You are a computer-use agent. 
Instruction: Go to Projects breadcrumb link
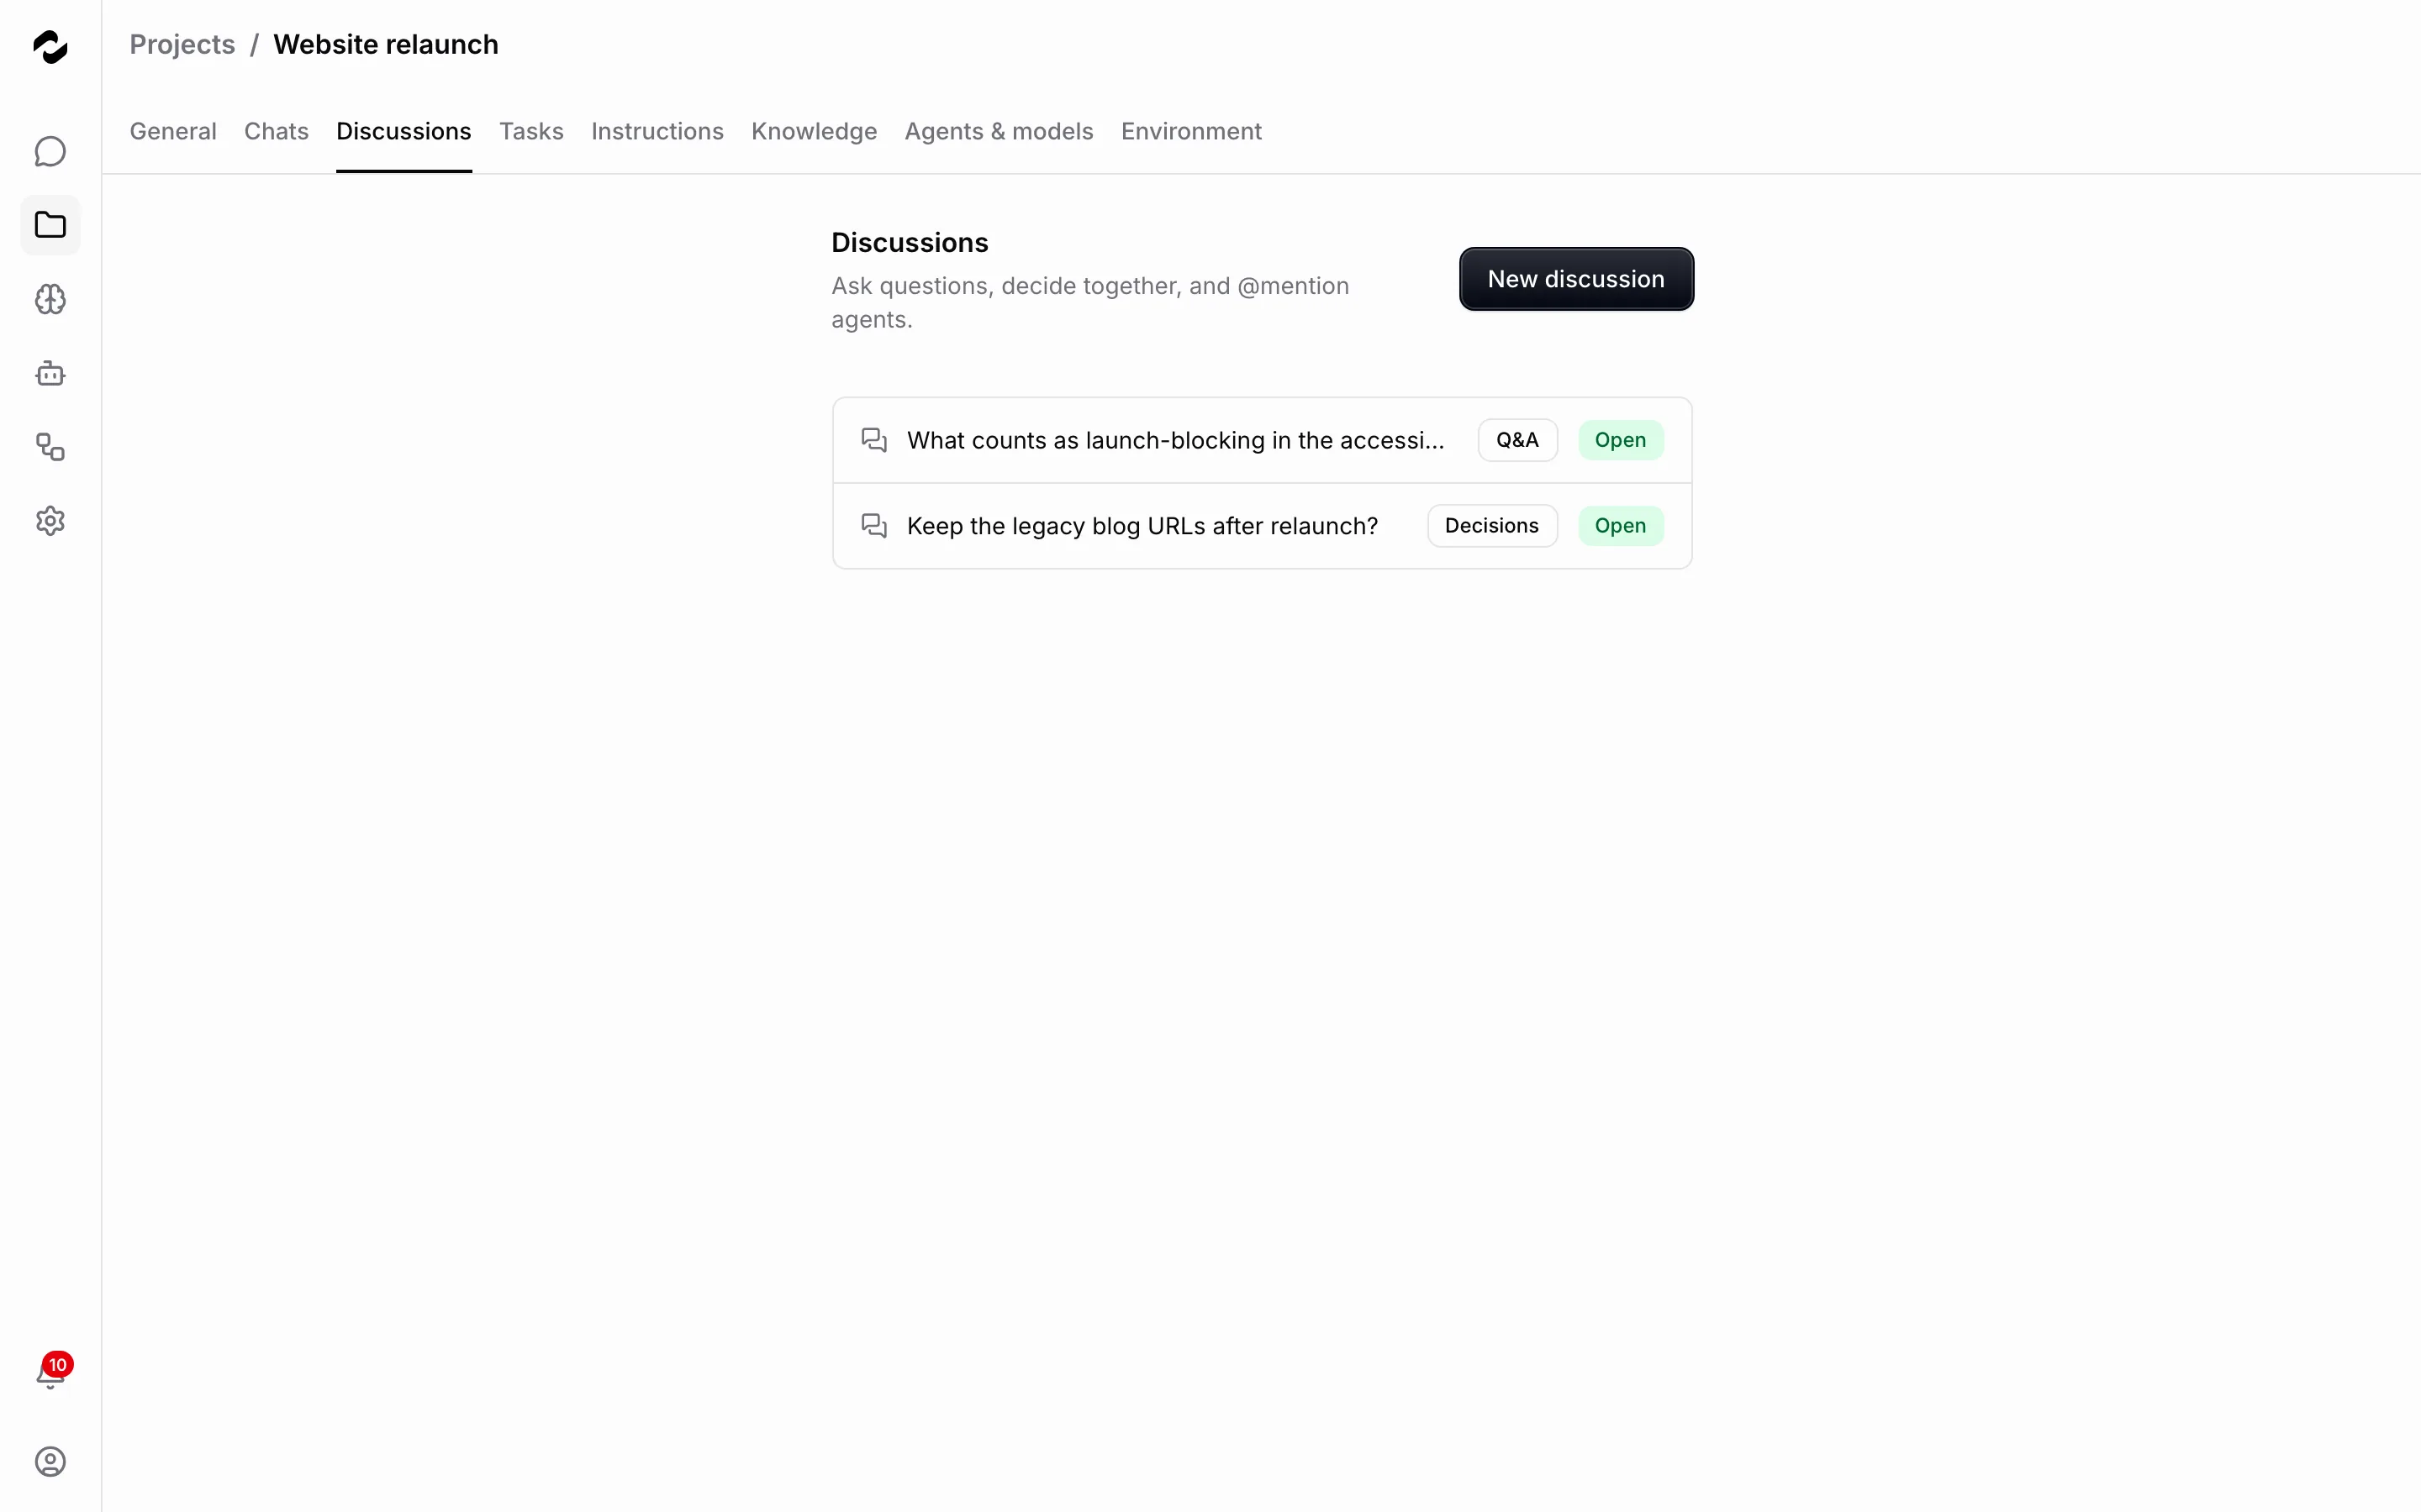(182, 44)
